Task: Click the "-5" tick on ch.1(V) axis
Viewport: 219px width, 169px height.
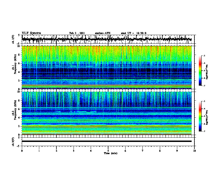Action: click(x=19, y=44)
